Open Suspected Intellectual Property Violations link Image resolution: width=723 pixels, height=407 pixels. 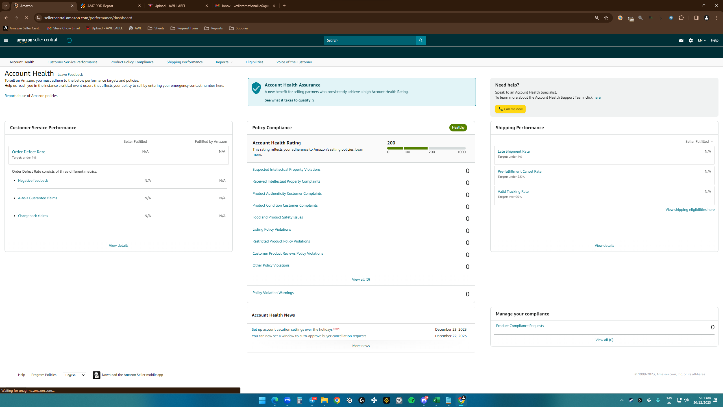(x=286, y=170)
